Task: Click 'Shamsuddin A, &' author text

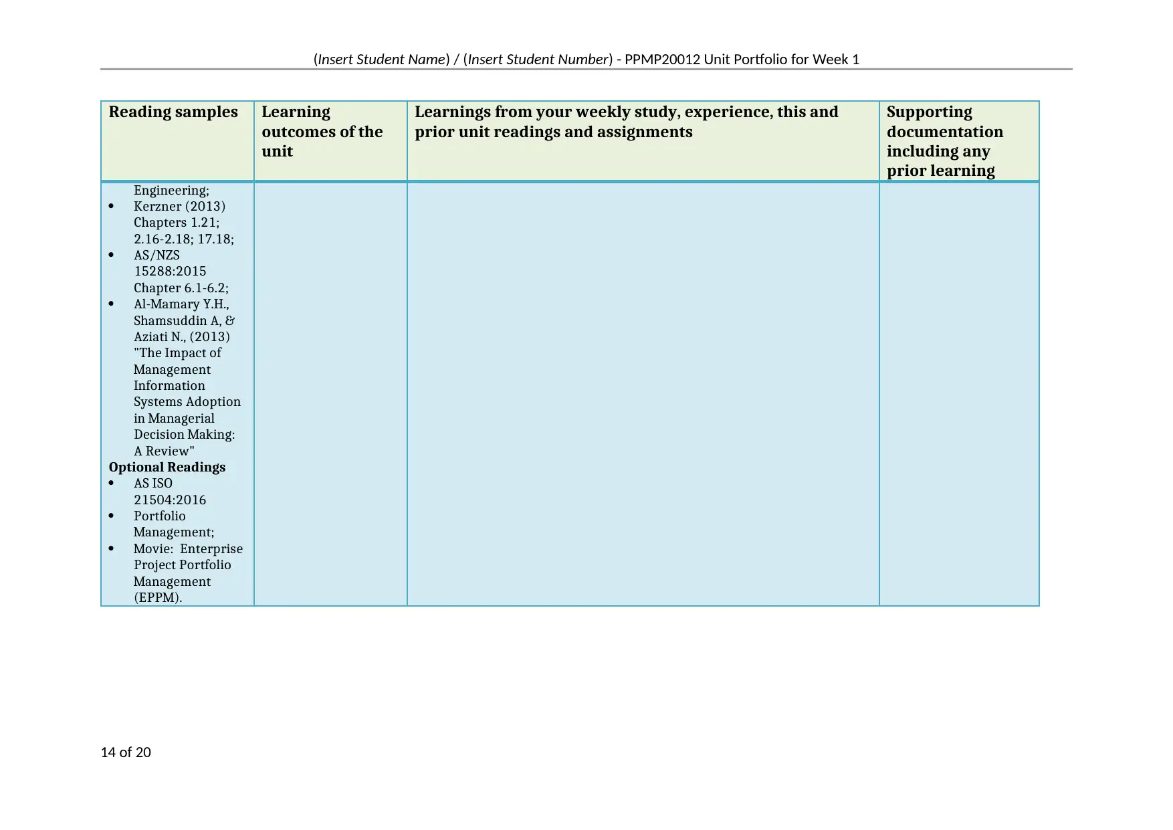Action: 184,320
